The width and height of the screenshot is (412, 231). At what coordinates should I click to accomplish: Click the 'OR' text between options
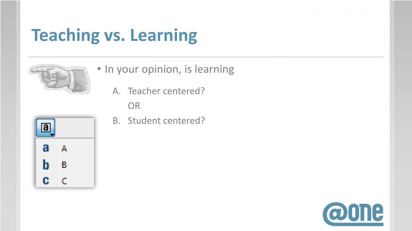(x=134, y=106)
